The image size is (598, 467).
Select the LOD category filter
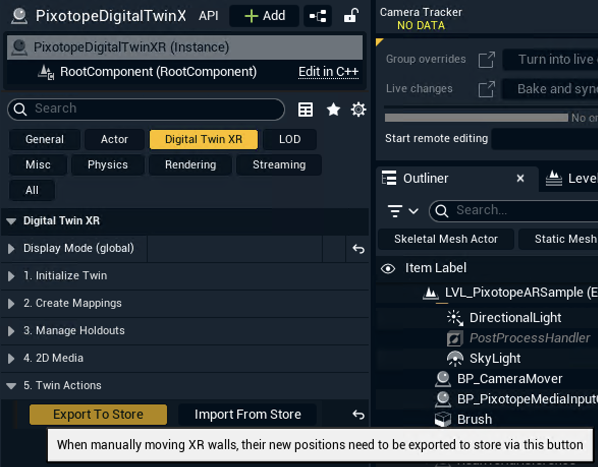[290, 139]
